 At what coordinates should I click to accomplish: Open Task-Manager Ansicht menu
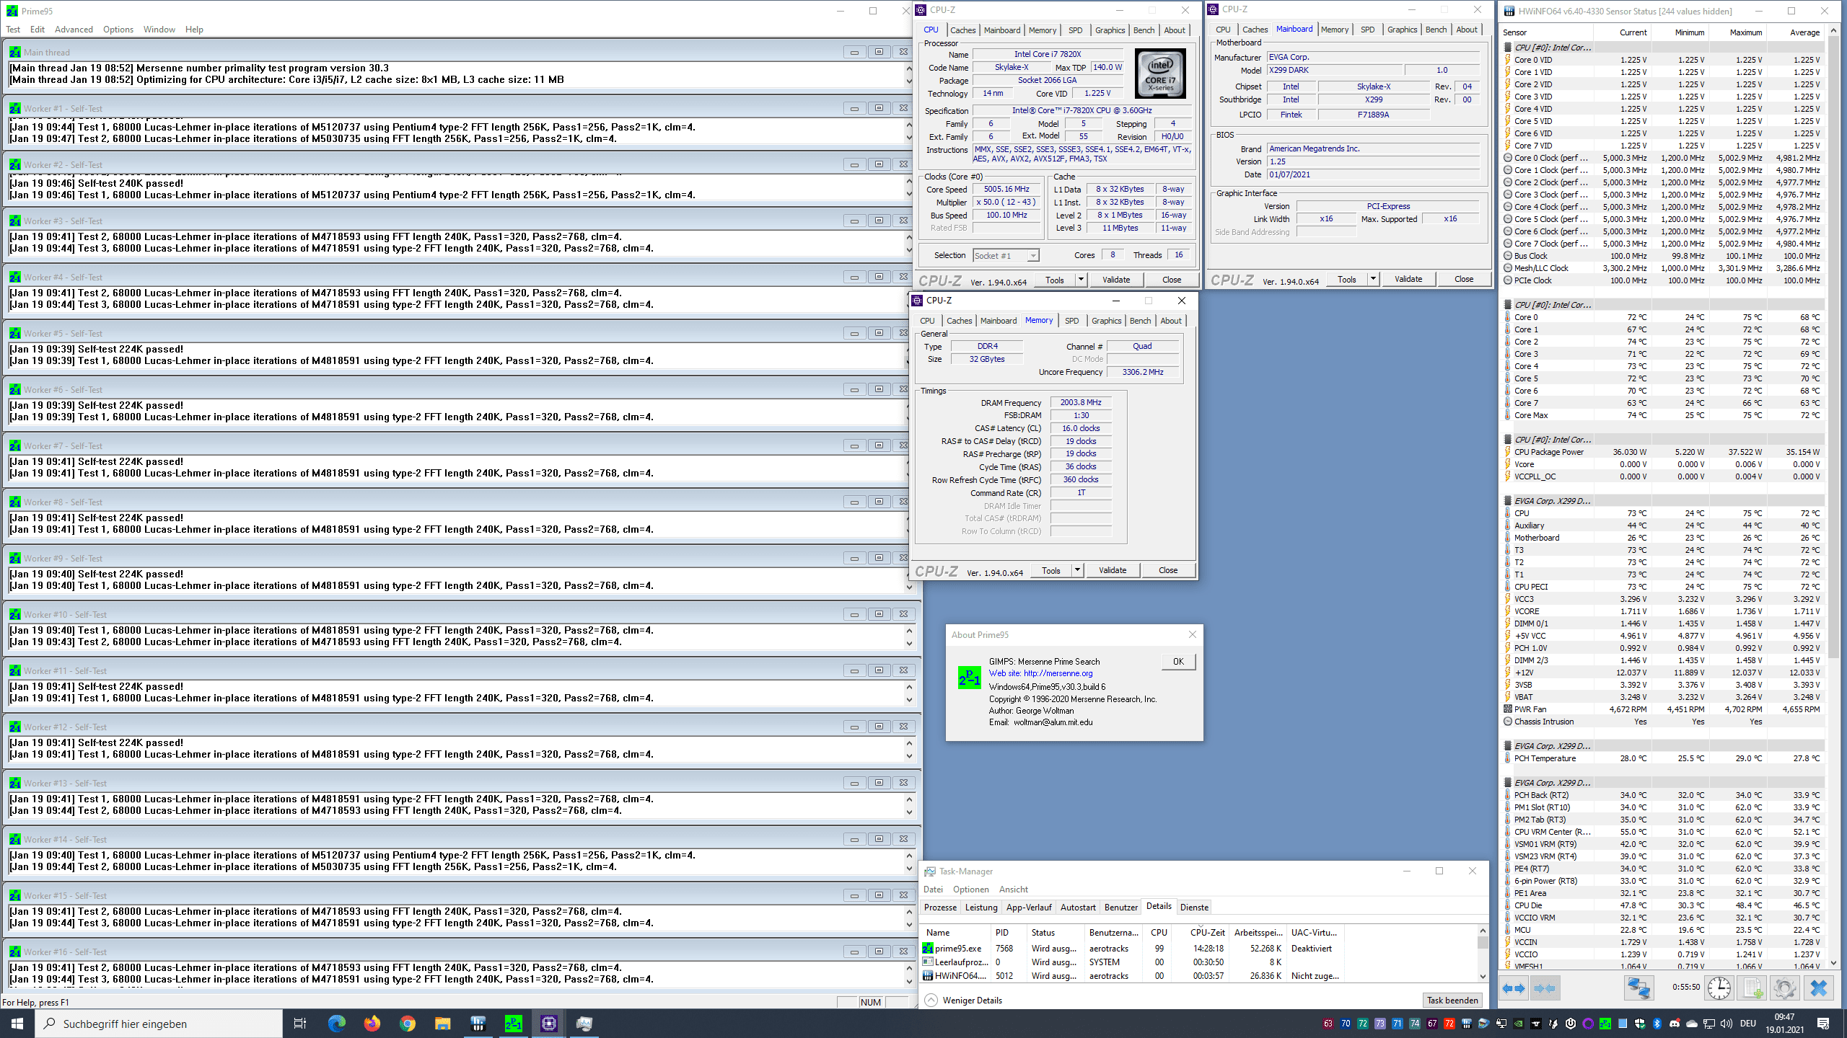1014,890
